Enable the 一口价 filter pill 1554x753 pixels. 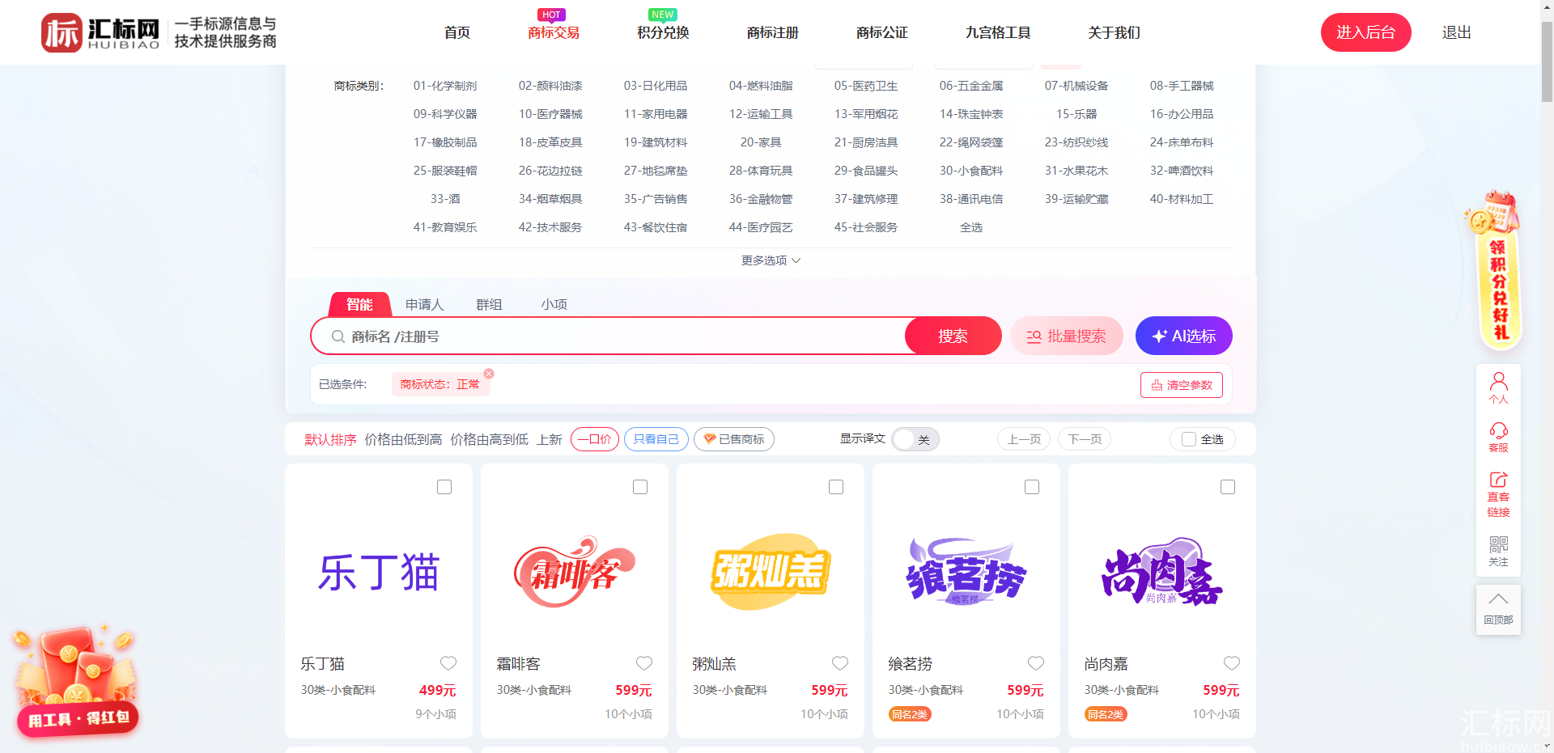pyautogui.click(x=595, y=439)
